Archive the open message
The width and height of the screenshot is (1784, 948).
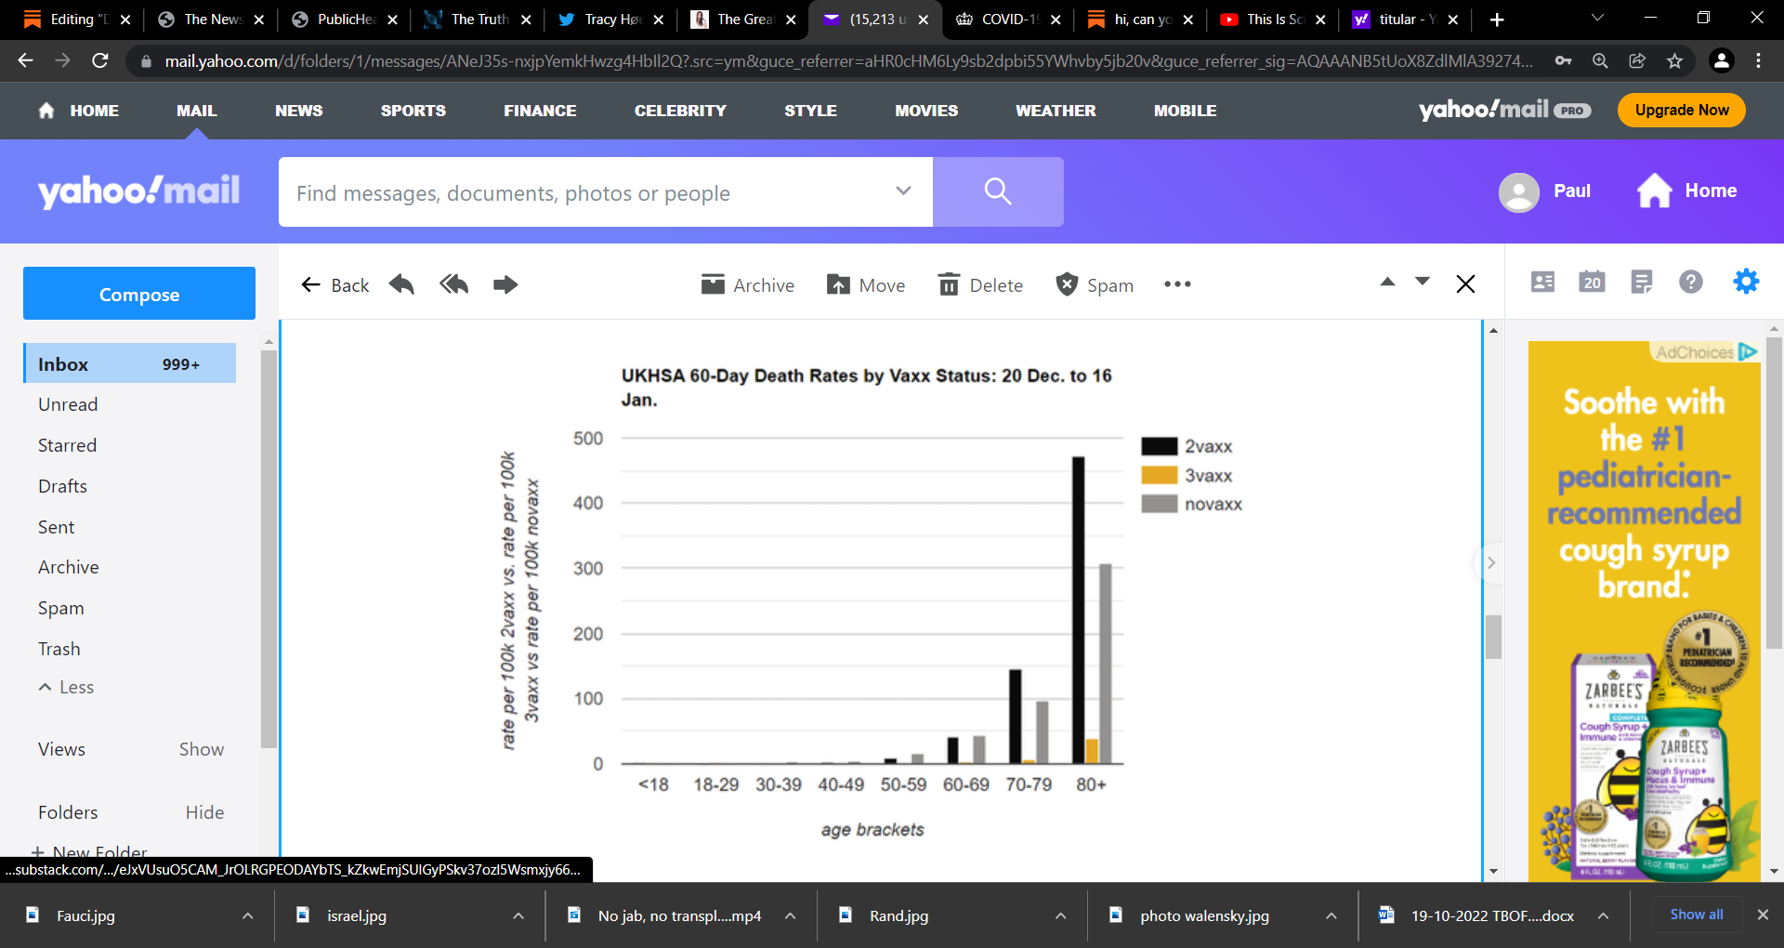[748, 284]
